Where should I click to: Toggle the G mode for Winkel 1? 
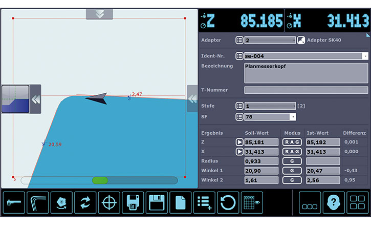(x=292, y=171)
